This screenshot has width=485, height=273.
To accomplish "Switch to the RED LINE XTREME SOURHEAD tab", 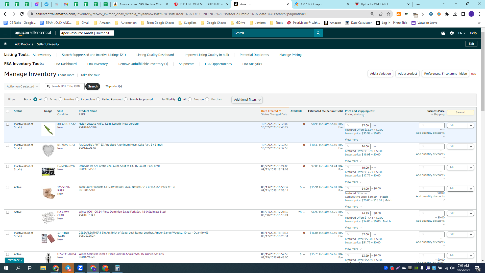I will point(201,4).
